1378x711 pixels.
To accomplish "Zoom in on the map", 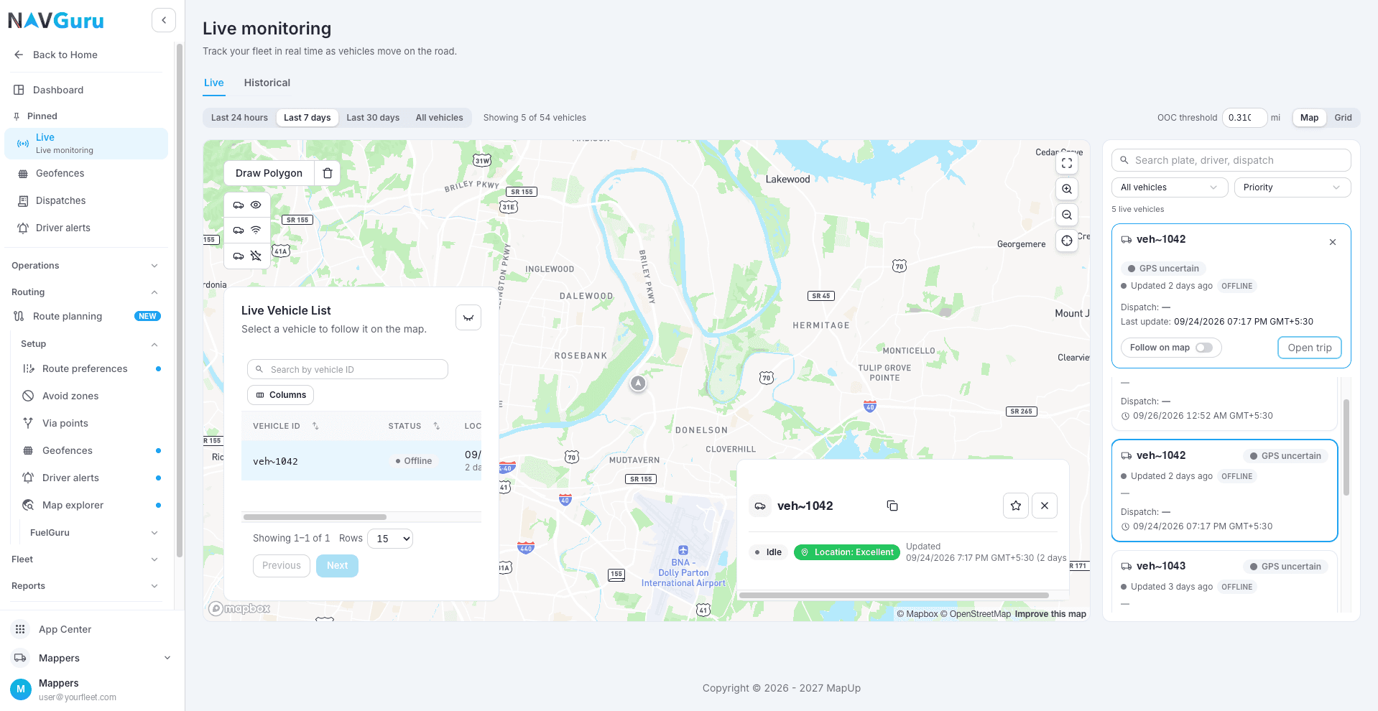I will click(1067, 189).
